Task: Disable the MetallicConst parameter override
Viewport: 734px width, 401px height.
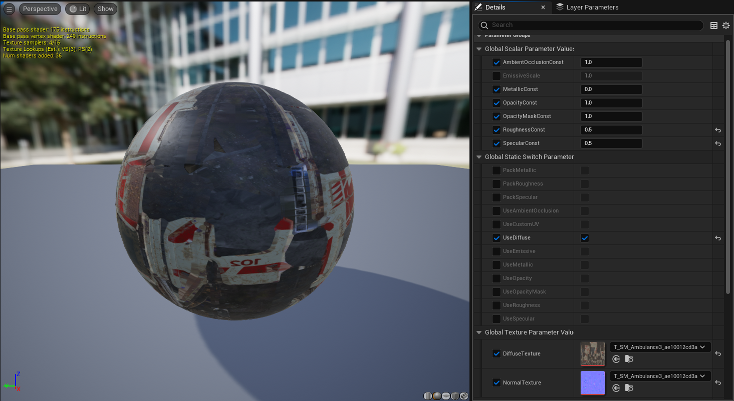Action: point(496,89)
